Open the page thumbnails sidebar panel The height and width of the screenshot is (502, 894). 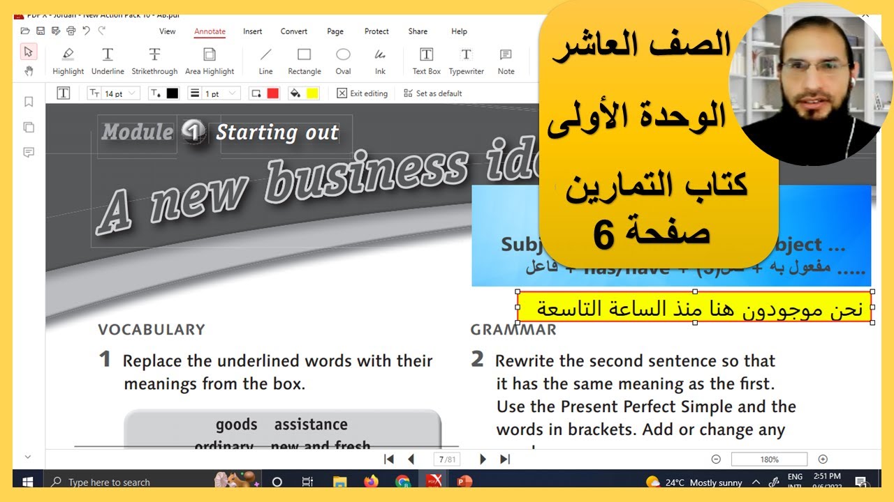pyautogui.click(x=29, y=127)
